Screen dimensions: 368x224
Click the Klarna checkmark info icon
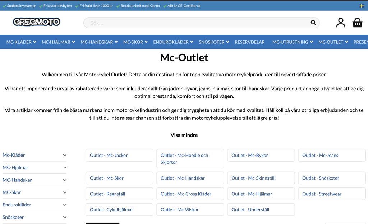118,6
